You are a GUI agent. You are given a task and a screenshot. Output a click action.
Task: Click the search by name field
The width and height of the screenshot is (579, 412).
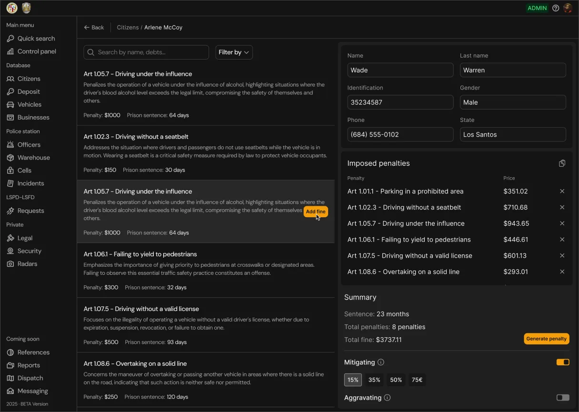point(146,52)
